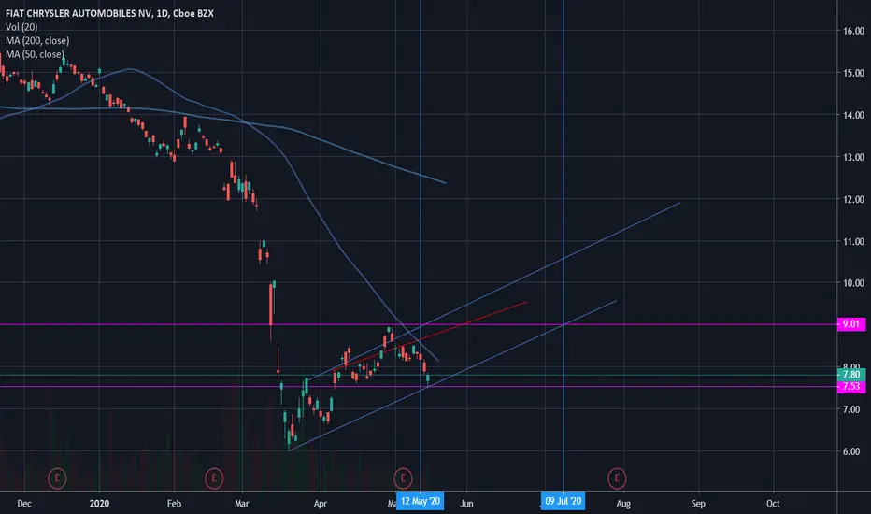The height and width of the screenshot is (514, 871).
Task: Click the Feb label on time axis
Action: point(175,504)
